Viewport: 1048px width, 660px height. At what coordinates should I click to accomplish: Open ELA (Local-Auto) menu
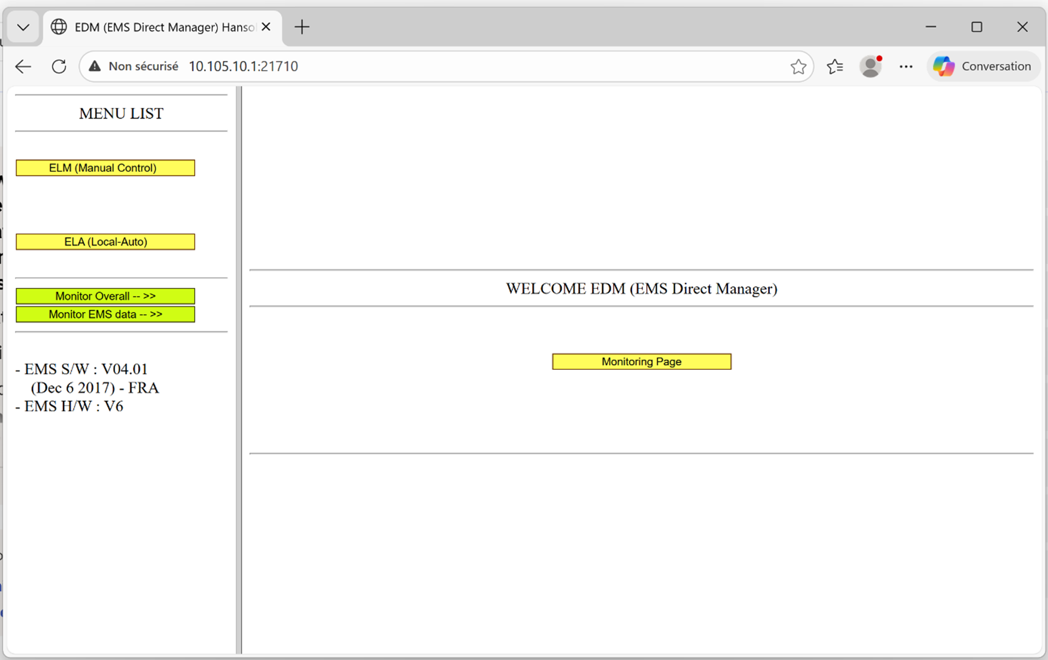click(105, 242)
